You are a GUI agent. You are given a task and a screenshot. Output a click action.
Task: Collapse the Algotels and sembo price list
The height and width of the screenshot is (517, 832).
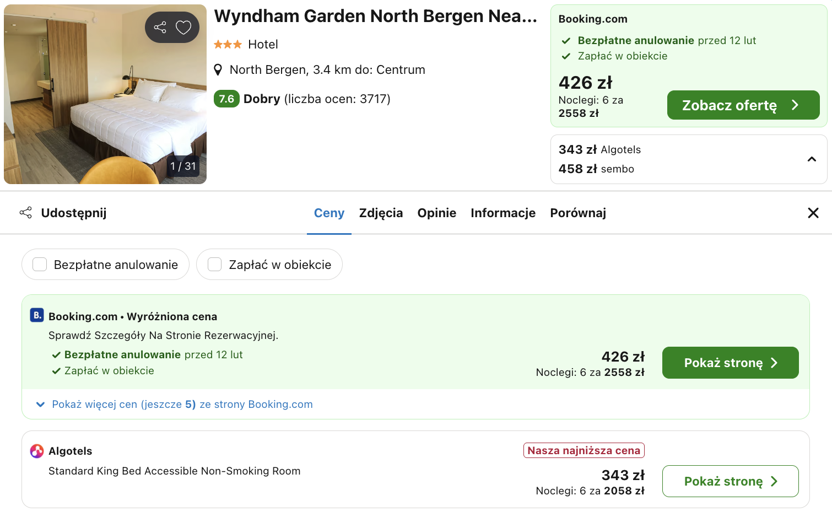(811, 159)
